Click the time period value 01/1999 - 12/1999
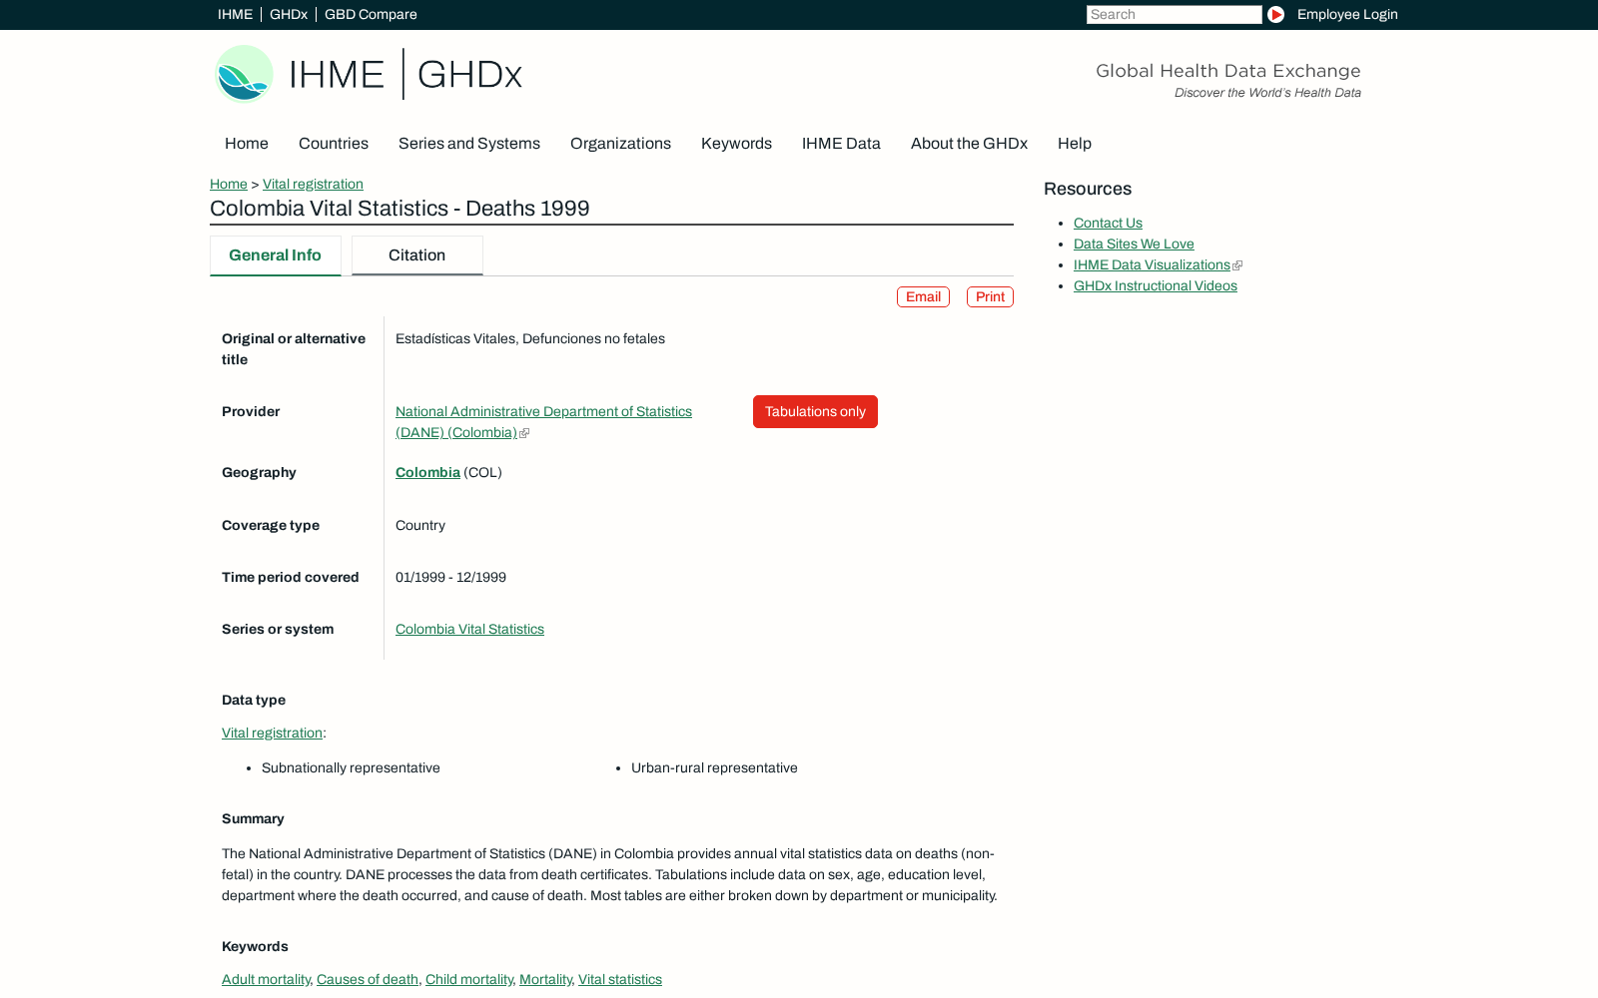This screenshot has height=998, width=1598. pos(450,578)
